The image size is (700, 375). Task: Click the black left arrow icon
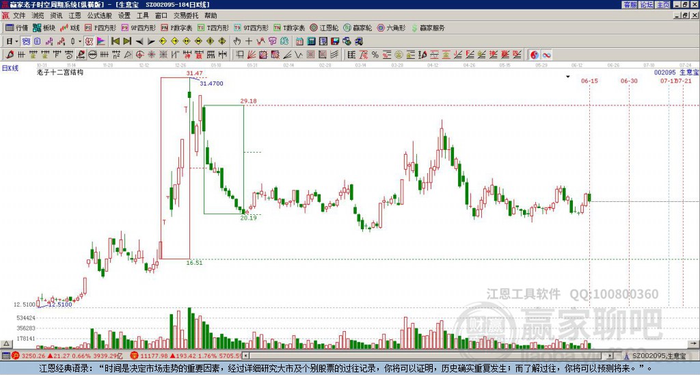pyautogui.click(x=139, y=42)
